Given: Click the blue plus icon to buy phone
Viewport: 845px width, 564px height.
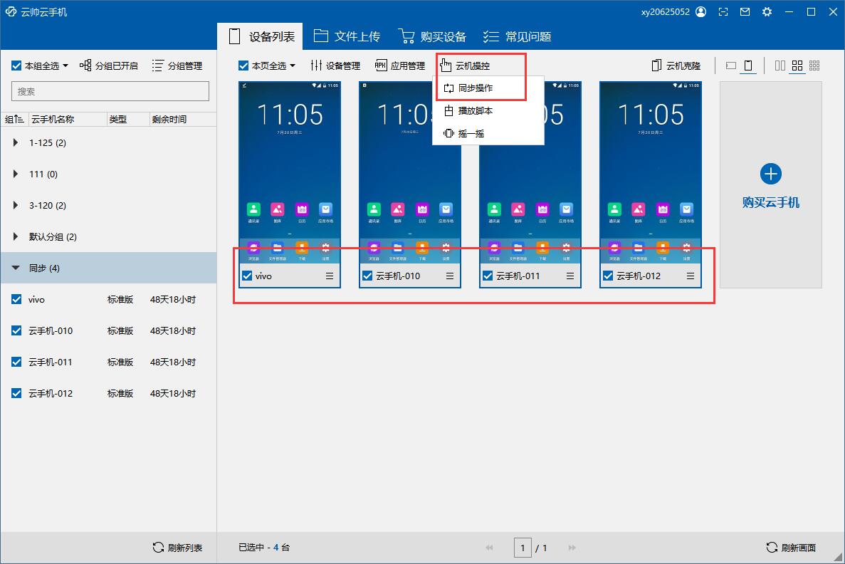Looking at the screenshot, I should (x=771, y=174).
